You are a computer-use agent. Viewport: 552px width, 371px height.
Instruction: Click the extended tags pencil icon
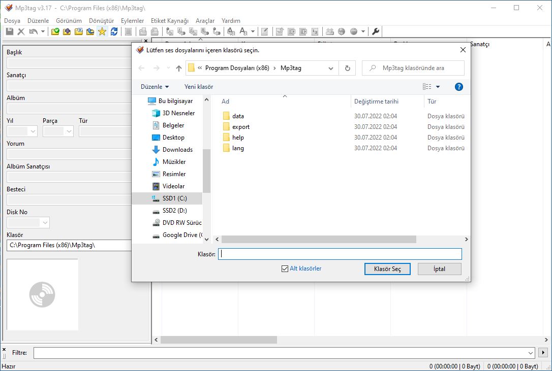pos(265,31)
